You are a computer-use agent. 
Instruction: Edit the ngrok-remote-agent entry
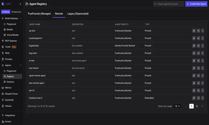(194, 76)
